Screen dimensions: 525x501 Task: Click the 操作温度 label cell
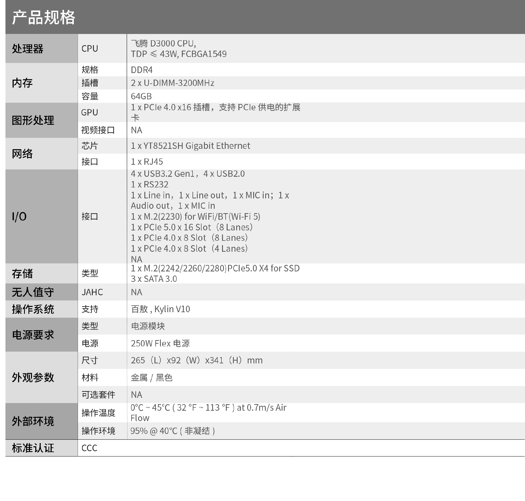tap(98, 413)
